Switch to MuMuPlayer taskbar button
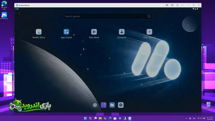 point(130,118)
